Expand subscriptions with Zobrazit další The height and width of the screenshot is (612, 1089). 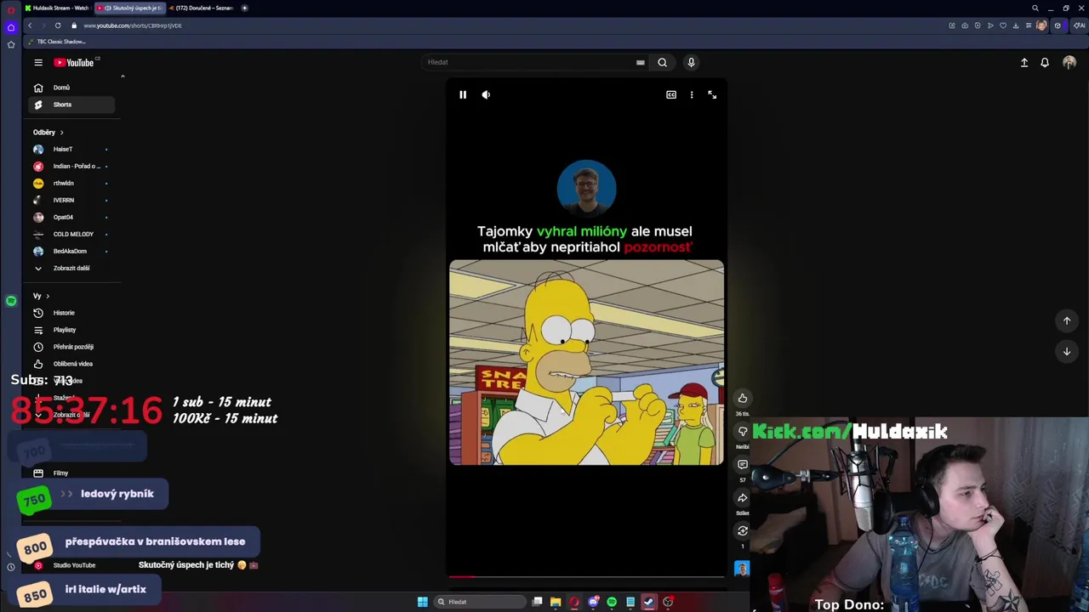tap(71, 268)
